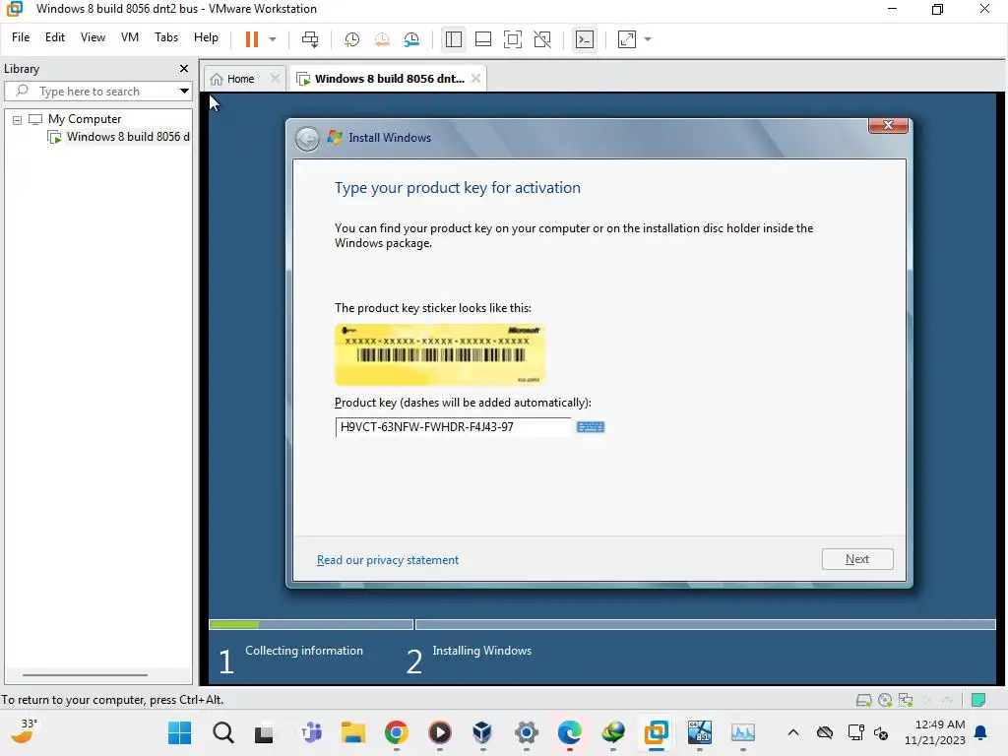Click the Collecting information progress bar

[310, 624]
